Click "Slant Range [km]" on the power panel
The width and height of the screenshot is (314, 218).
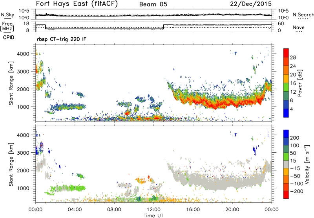click(x=11, y=83)
